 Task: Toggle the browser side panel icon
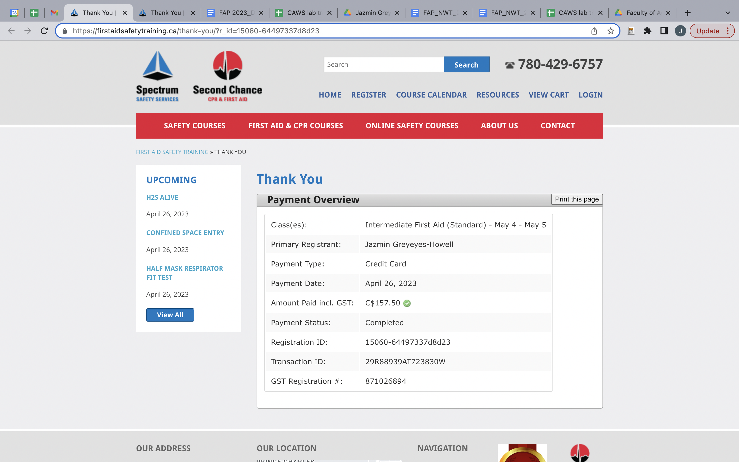664,31
